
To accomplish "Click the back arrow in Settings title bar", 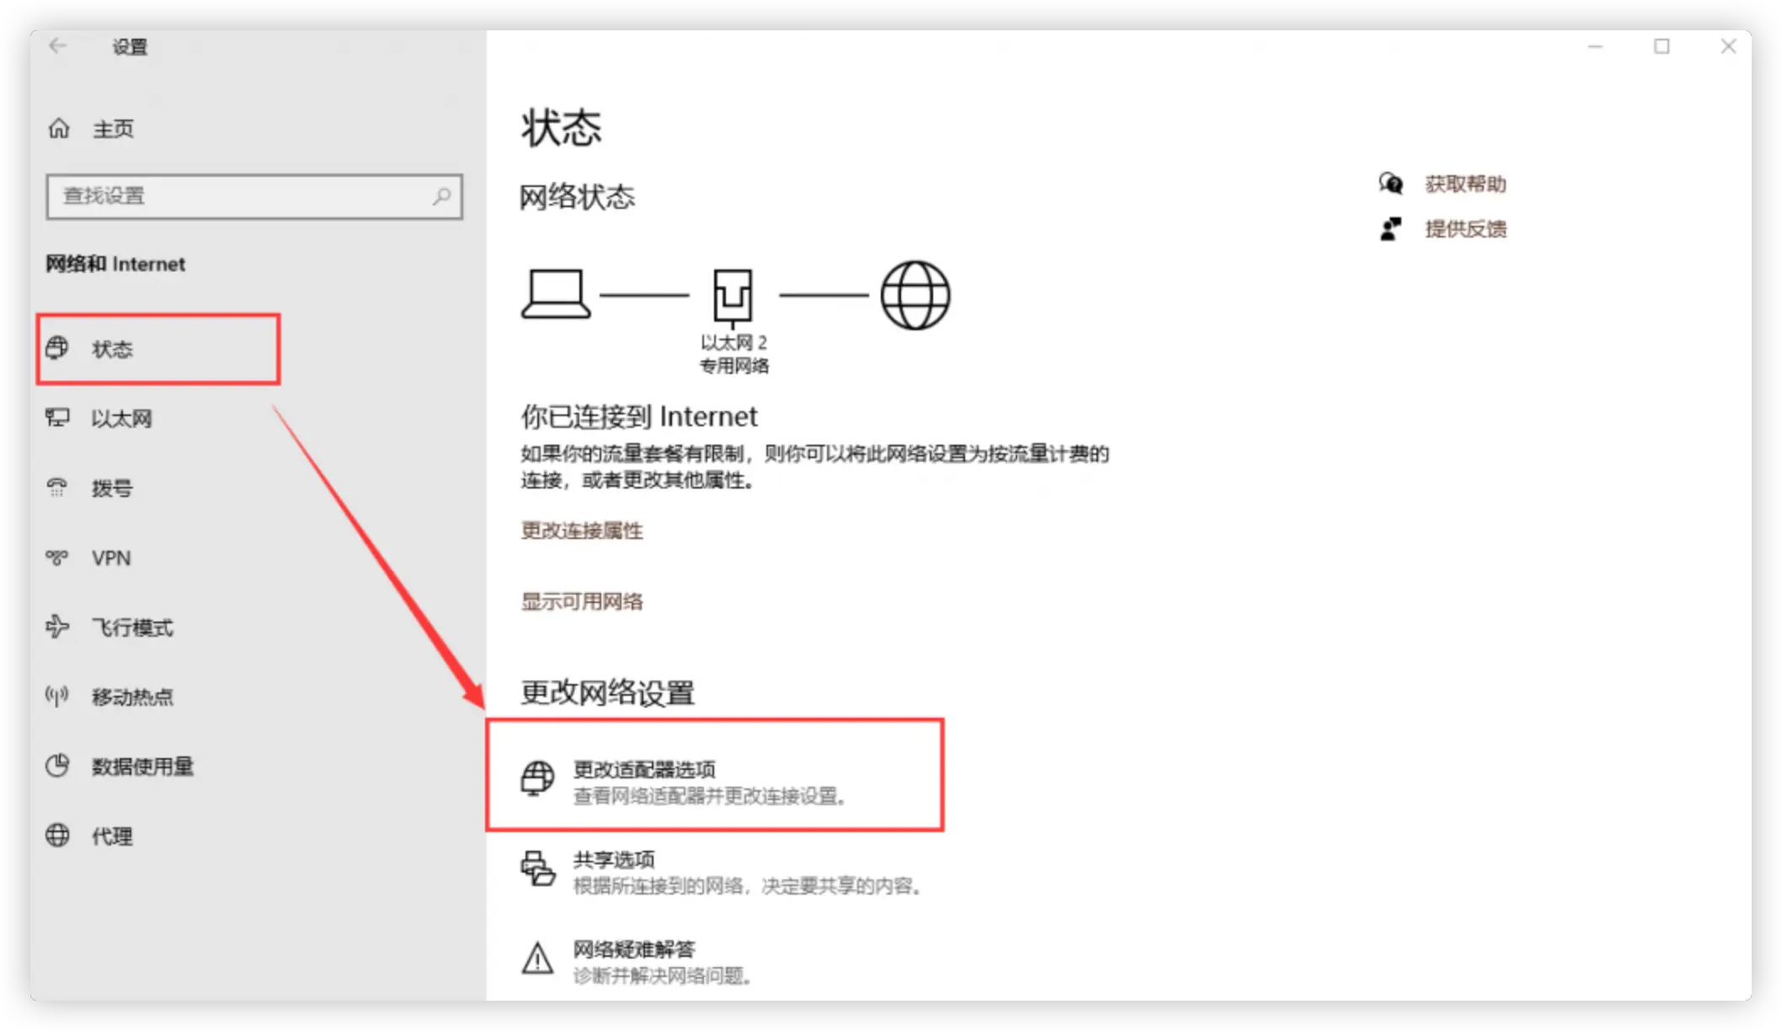I will pyautogui.click(x=57, y=45).
